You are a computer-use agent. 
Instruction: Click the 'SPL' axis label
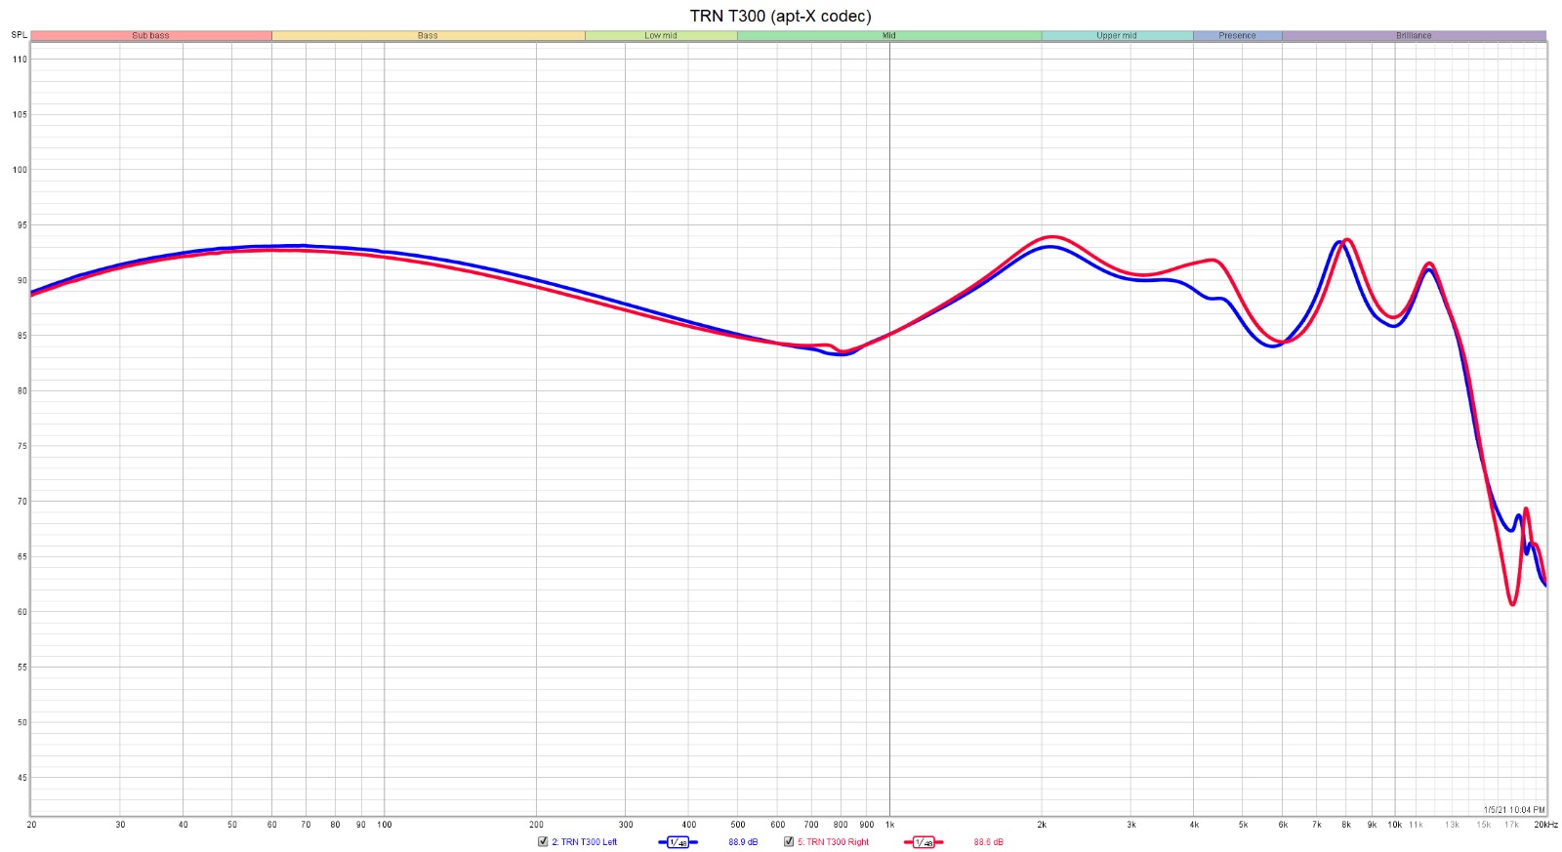[19, 35]
